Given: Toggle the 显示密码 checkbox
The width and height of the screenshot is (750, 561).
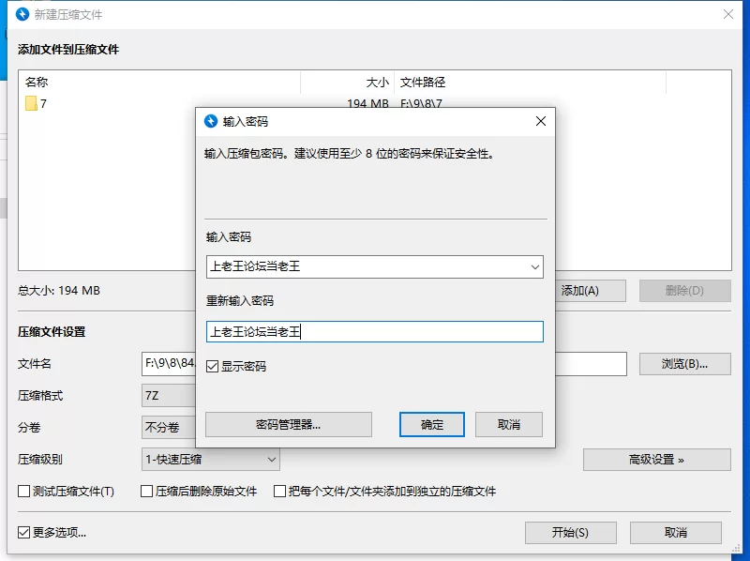Looking at the screenshot, I should coord(212,367).
